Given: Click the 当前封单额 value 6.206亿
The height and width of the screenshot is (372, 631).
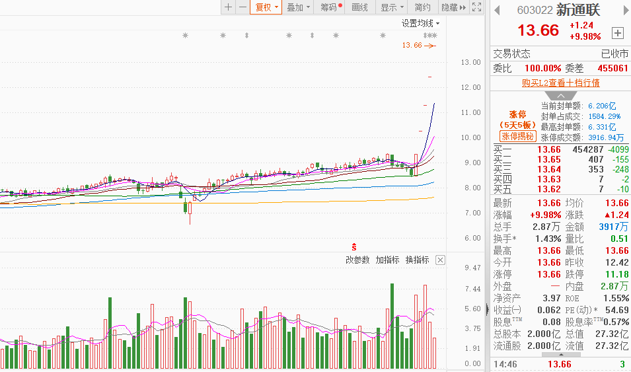Looking at the screenshot, I should (602, 106).
